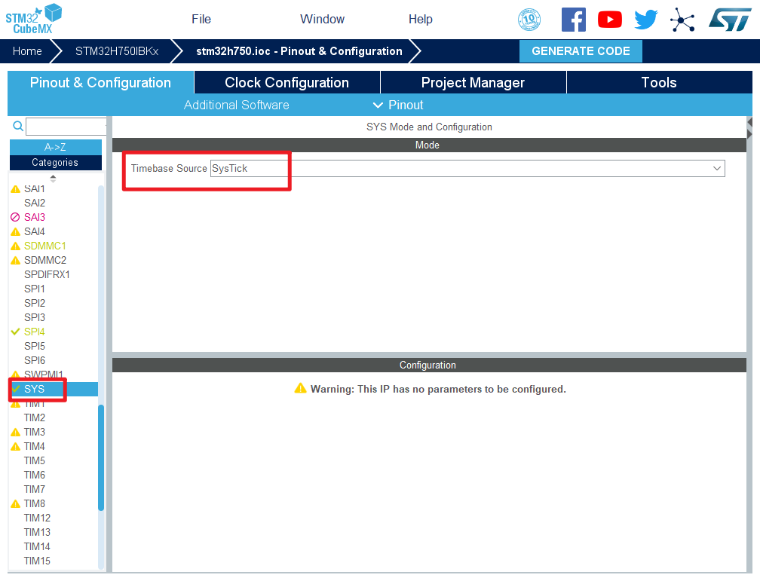Click the peripheral search input field
Viewport: 760px width, 581px height.
66,127
